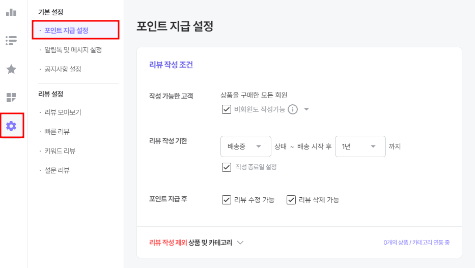
Task: Expand the arrow next to 비회원도 작성가능
Action: click(x=306, y=109)
